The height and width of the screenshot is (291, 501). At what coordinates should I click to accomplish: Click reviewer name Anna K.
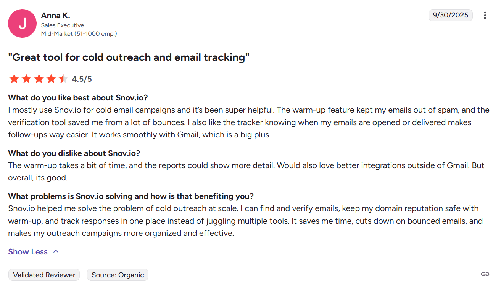(55, 15)
